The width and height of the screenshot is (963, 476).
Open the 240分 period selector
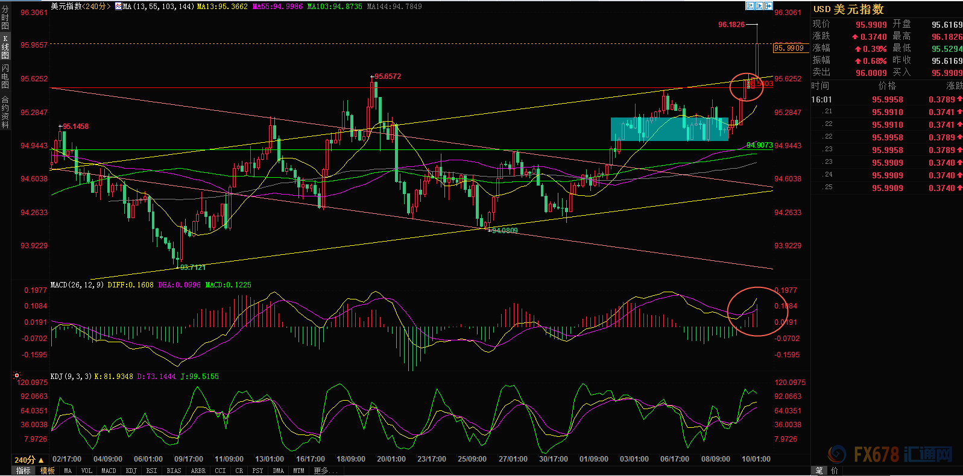point(29,460)
